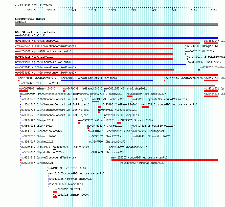Screen dimensions: 225x207
Task: Open the nsv5559070 (ByrskaBishop2022) label
Action: [42, 152]
